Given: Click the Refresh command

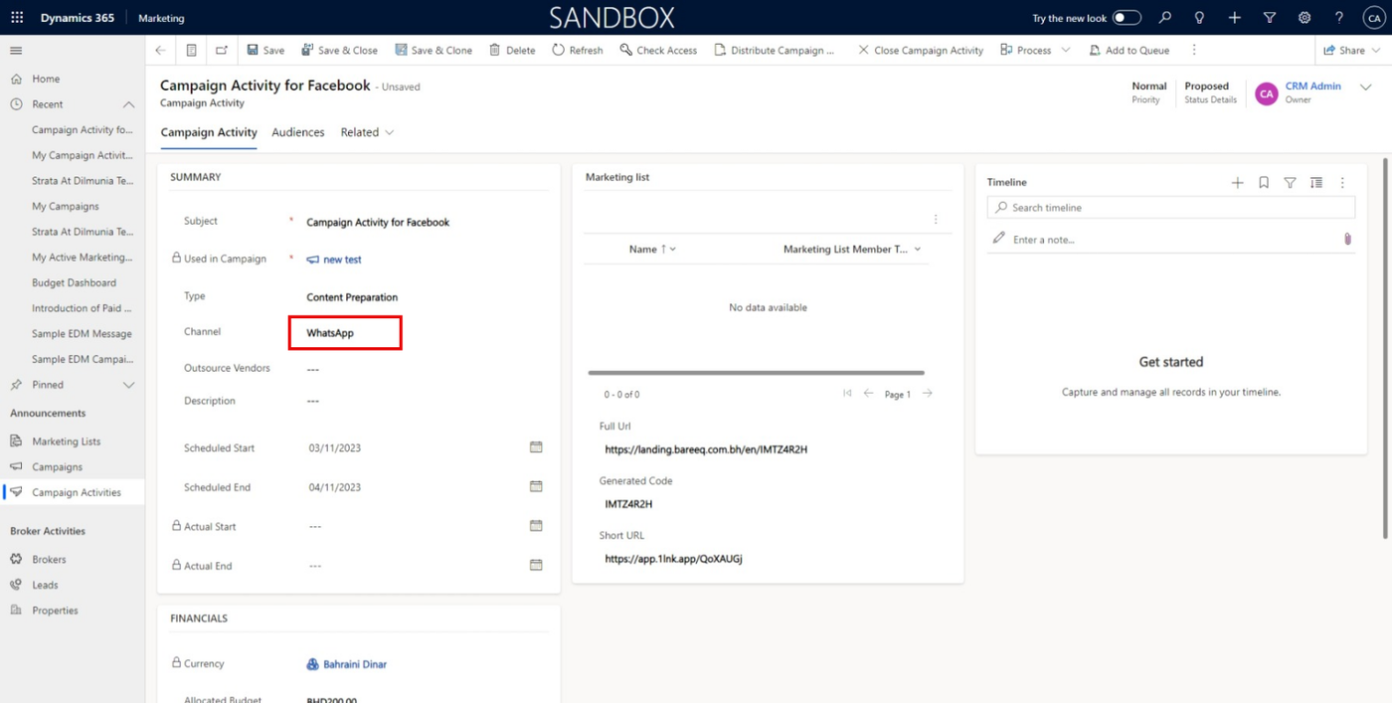Looking at the screenshot, I should 577,50.
